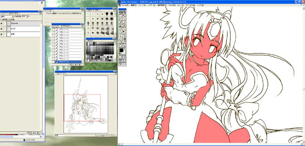Open the Layers panel flyout menu arrow
The image size is (305, 146).
(41, 14)
